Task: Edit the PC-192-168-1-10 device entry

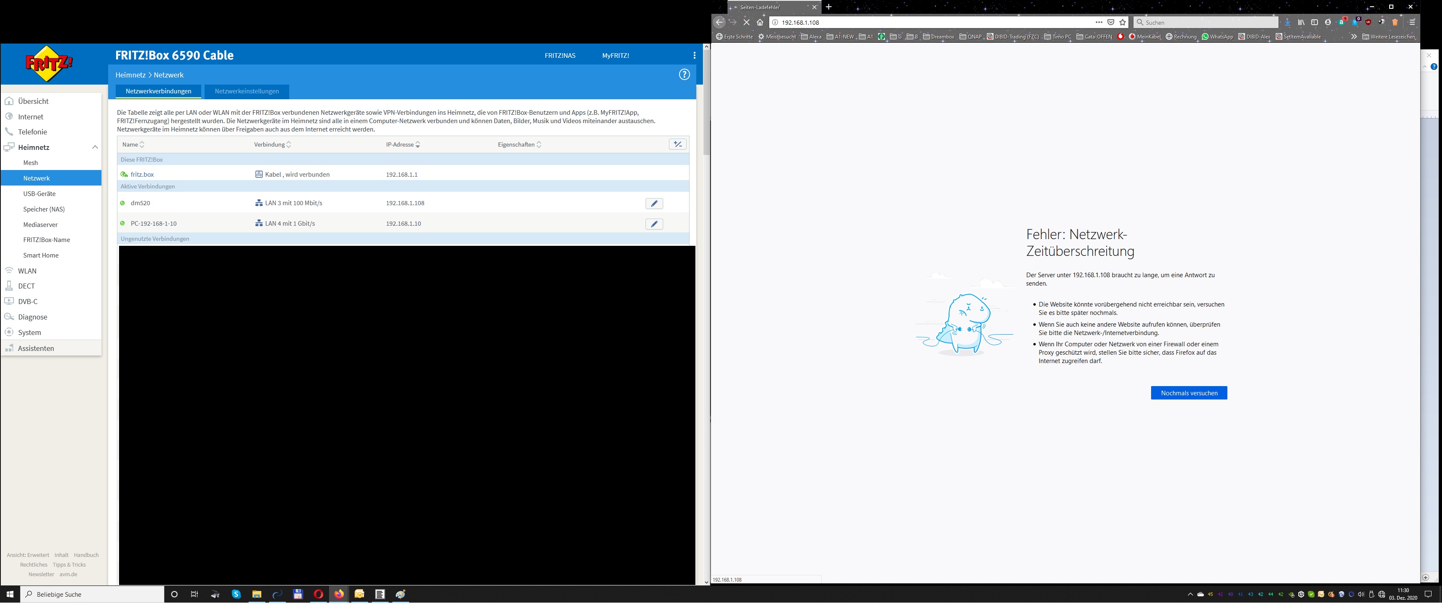Action: [654, 224]
